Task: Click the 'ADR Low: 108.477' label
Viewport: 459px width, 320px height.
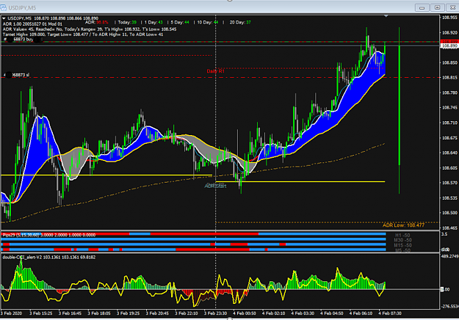Action: click(x=403, y=225)
